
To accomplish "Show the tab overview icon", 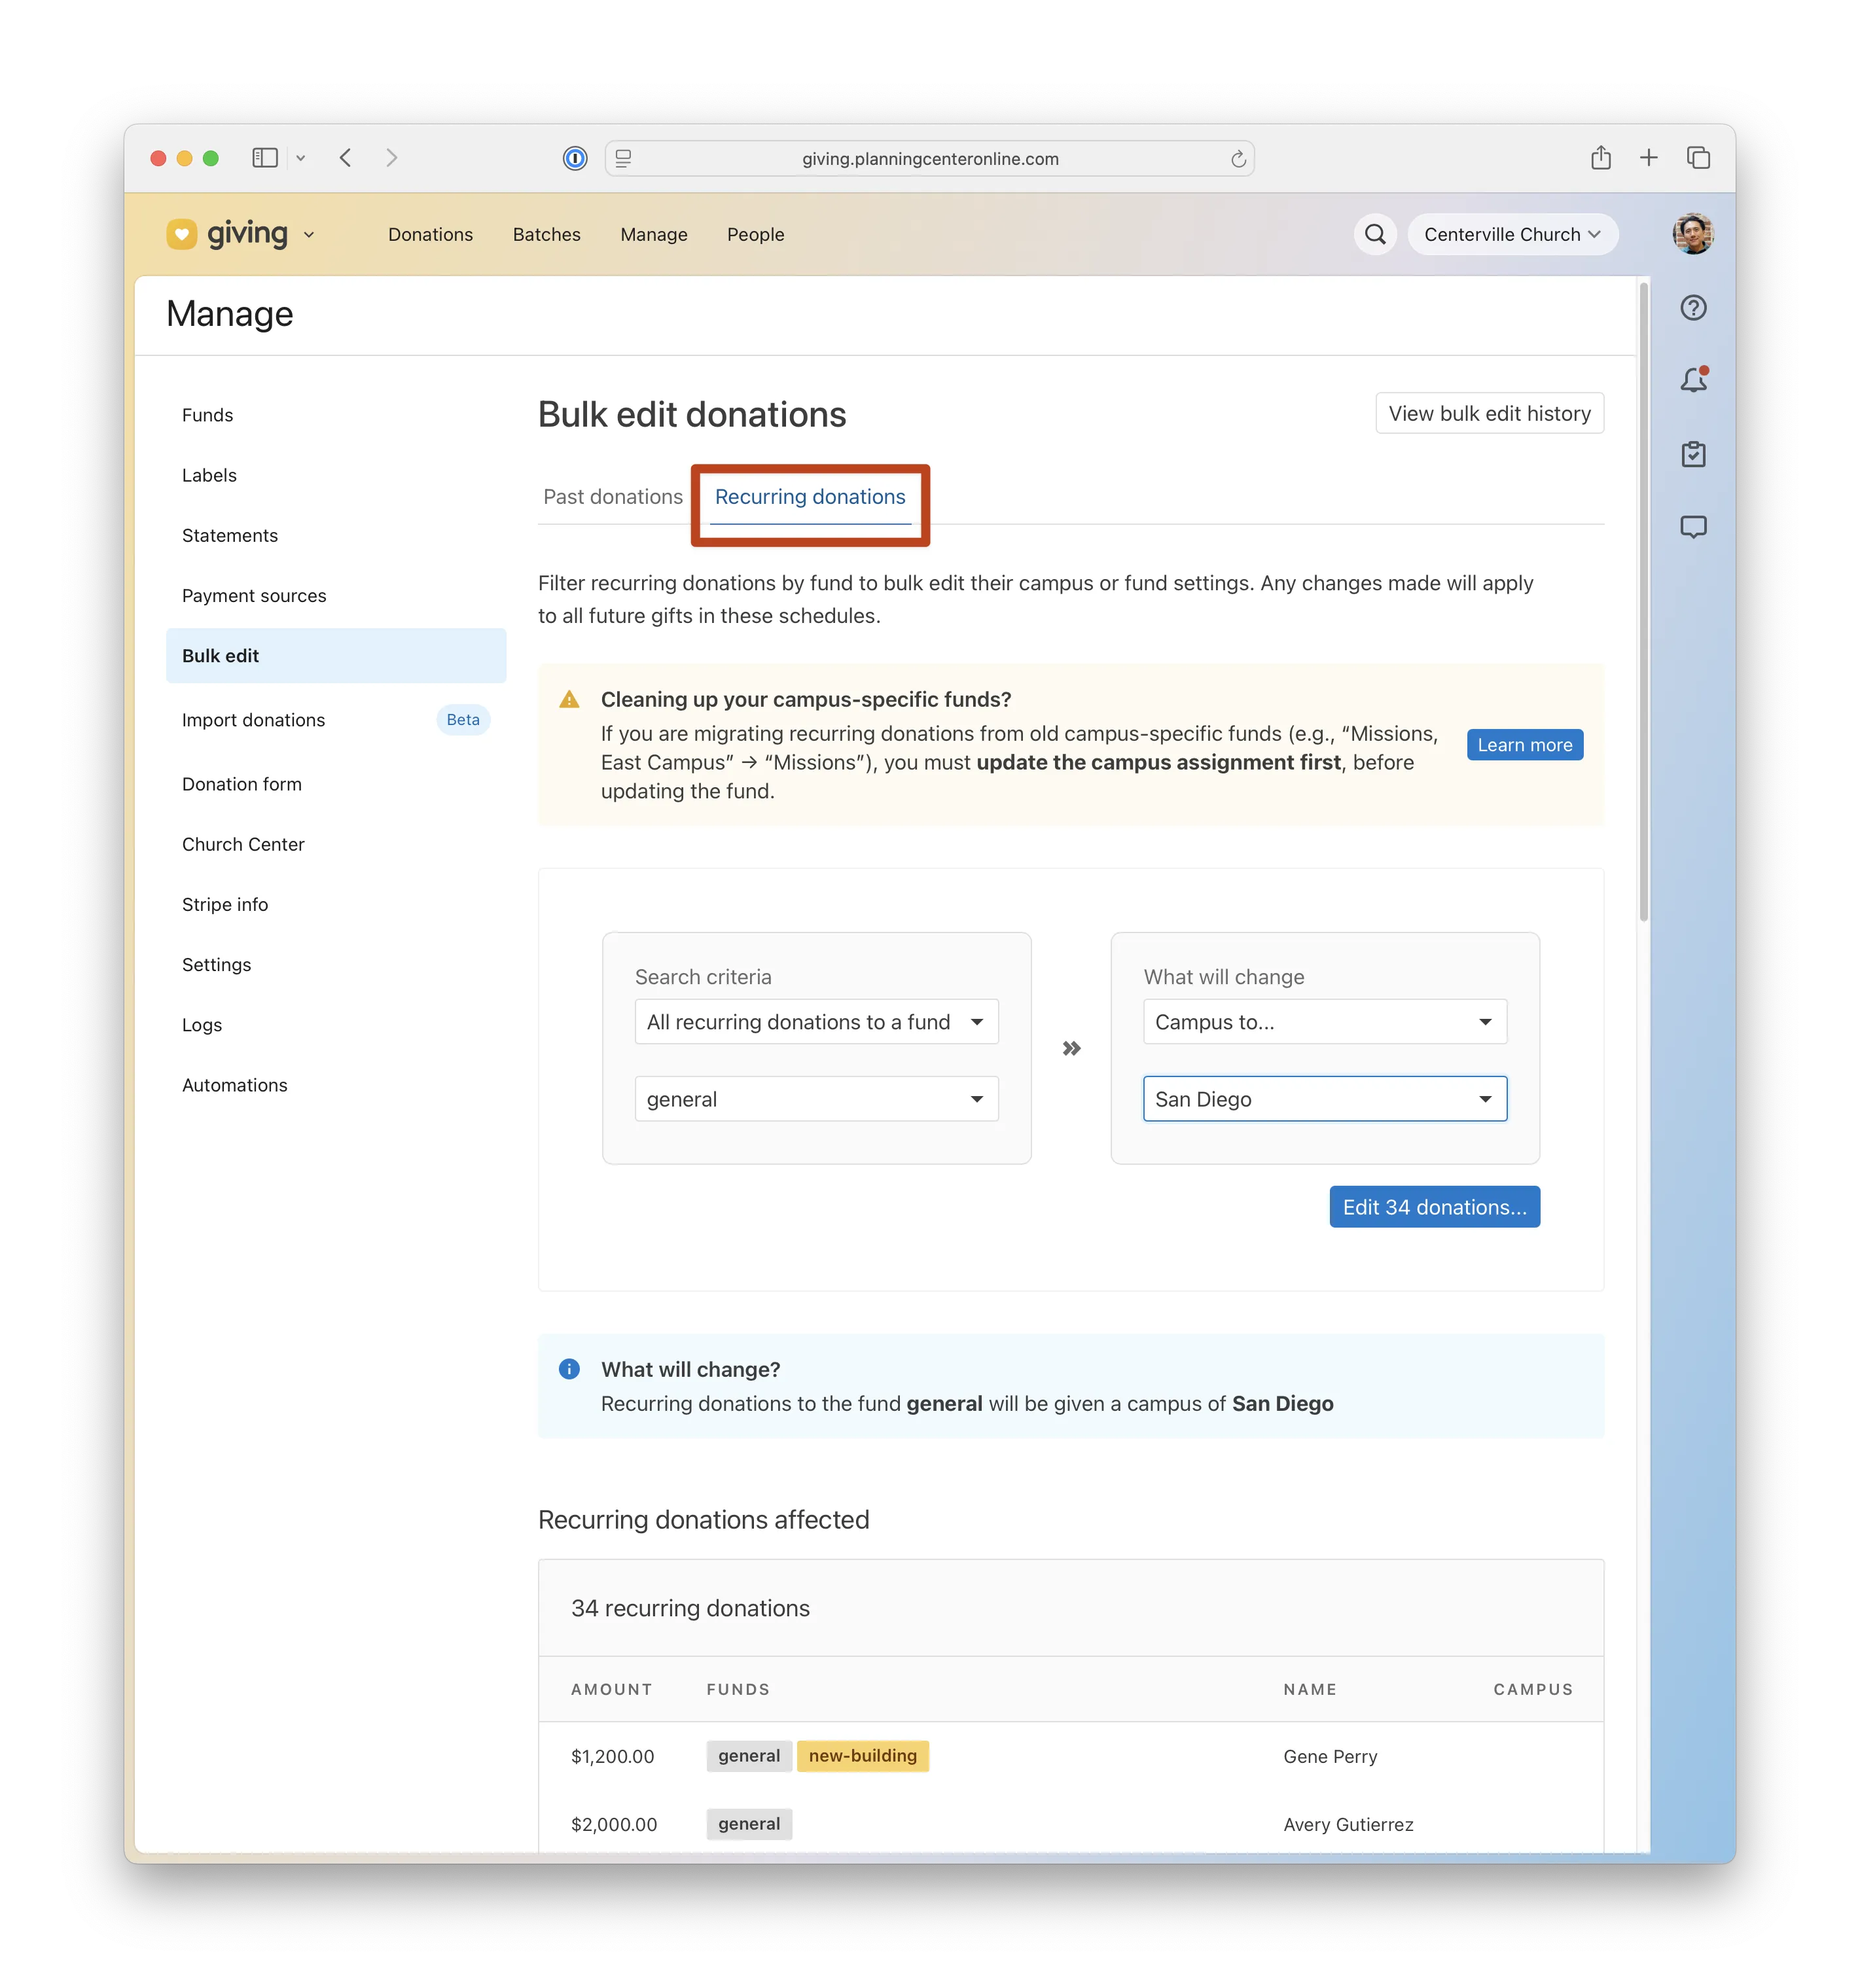I will pyautogui.click(x=1698, y=158).
